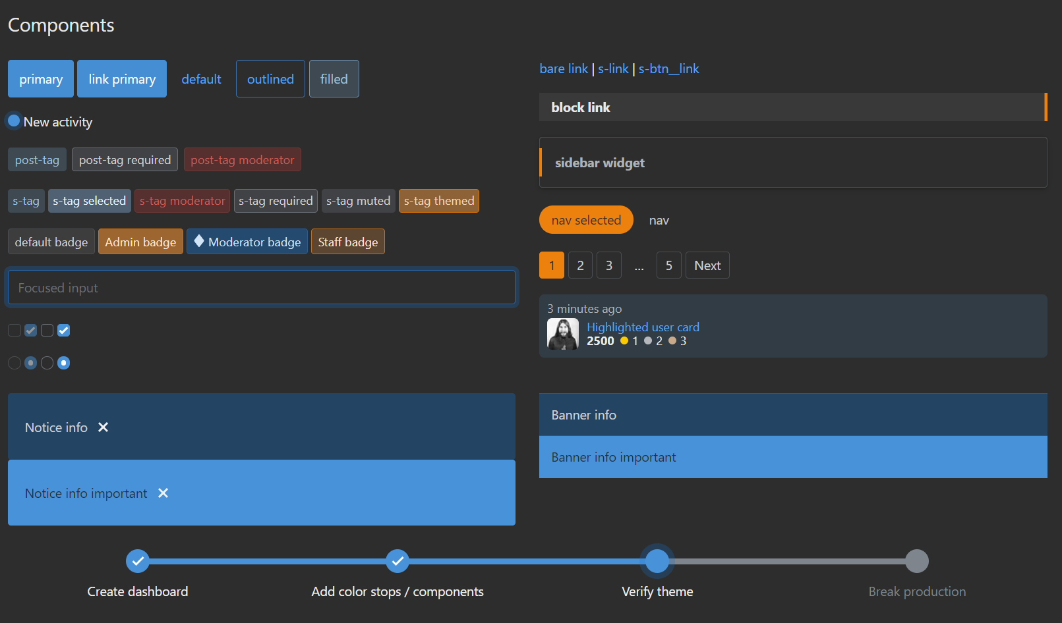Viewport: 1062px width, 623px height.
Task: Click the diamond icon on the Moderator badge
Action: point(199,241)
